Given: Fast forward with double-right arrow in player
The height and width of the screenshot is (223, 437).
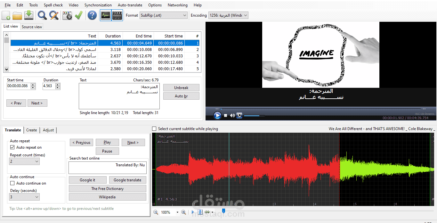Looking at the screenshot, I should coord(425,109).
